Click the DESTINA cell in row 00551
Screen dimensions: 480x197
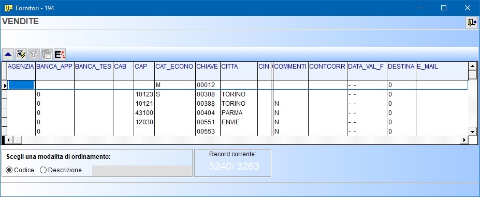click(x=401, y=122)
